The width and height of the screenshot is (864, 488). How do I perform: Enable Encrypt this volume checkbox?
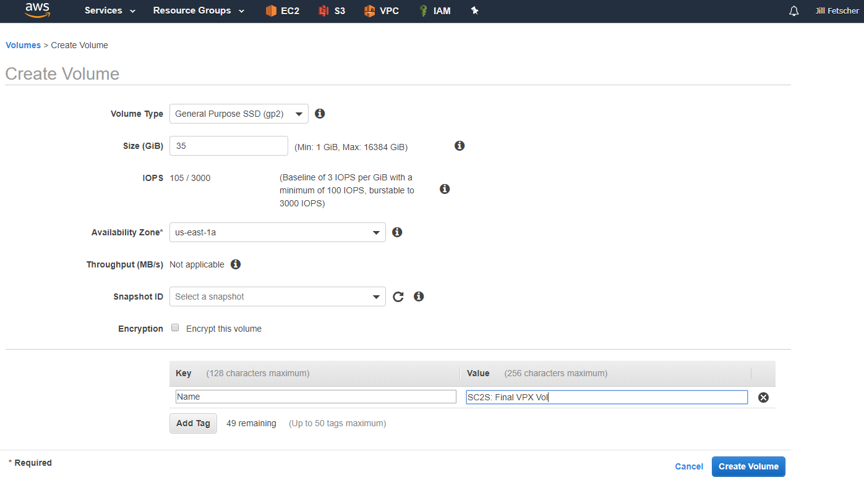click(x=175, y=328)
